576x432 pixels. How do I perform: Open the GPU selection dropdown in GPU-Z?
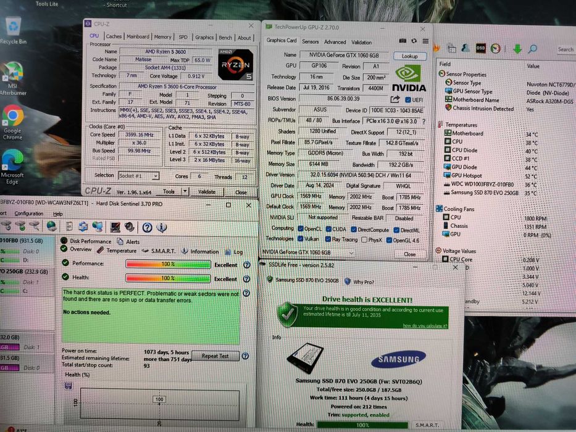pos(308,252)
